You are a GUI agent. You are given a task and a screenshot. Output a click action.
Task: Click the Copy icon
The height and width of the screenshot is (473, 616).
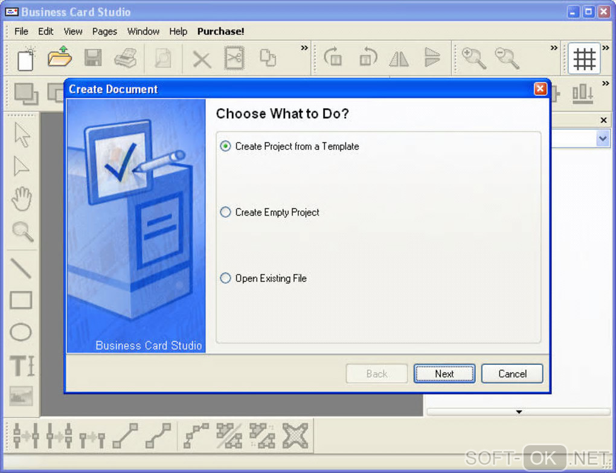[x=268, y=58]
